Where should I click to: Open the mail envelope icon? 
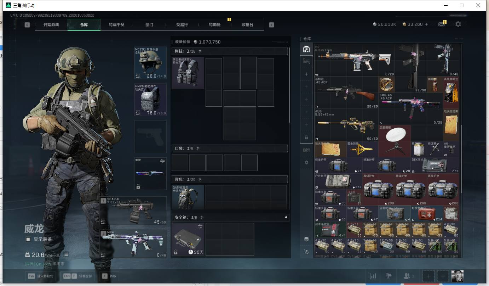(x=441, y=24)
